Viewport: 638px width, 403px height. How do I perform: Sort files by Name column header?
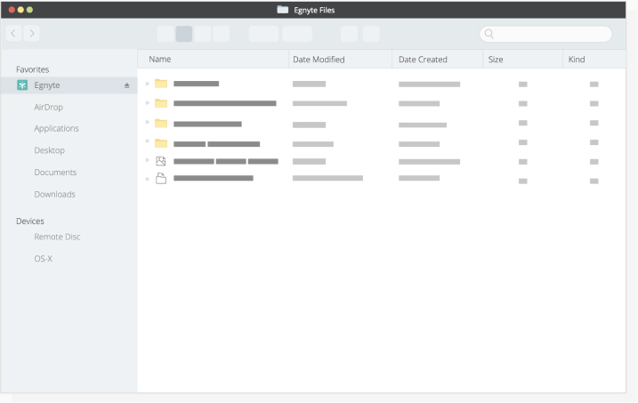click(x=160, y=60)
